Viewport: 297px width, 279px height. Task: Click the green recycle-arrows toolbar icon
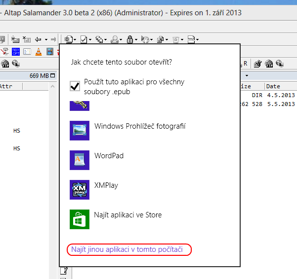coord(145,39)
